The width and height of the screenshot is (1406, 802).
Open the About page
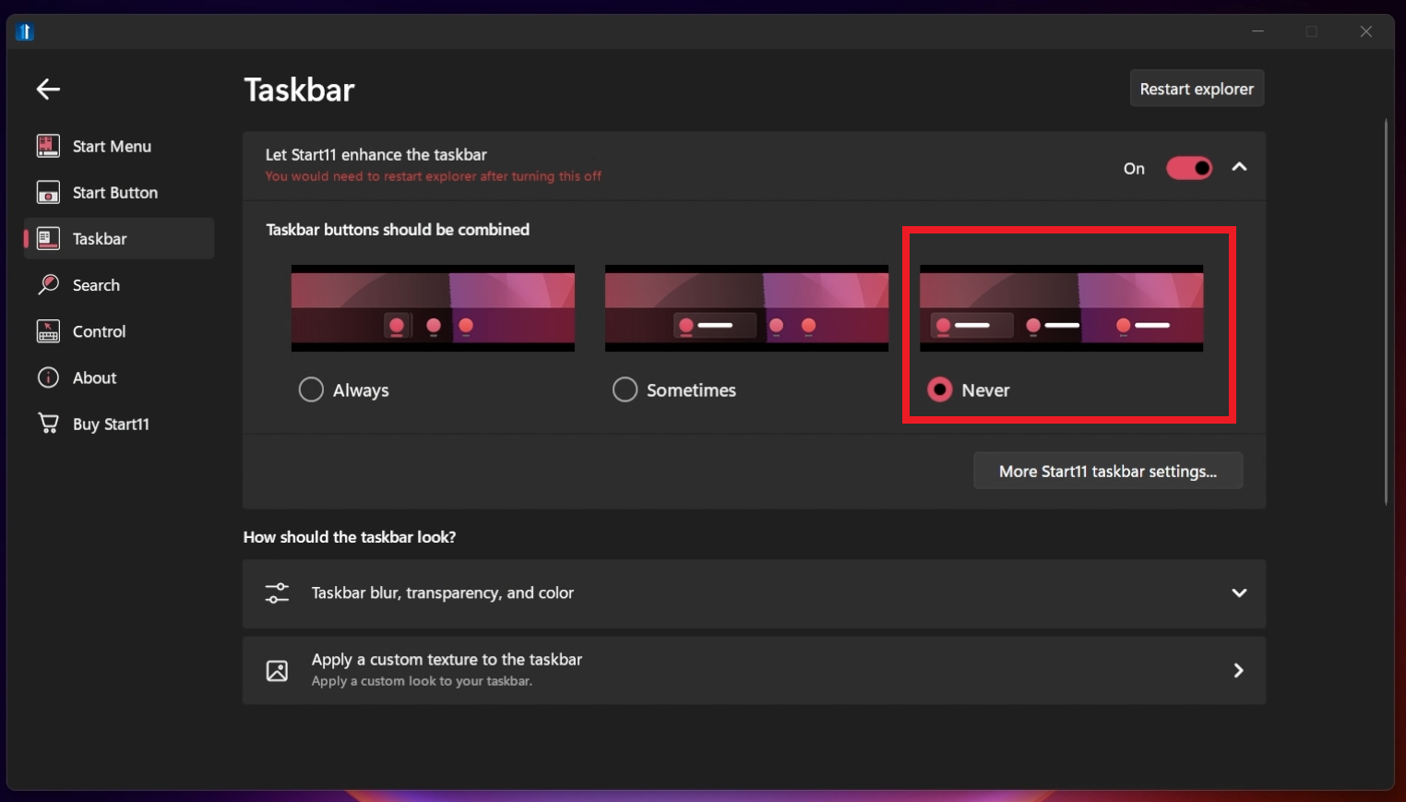[119, 377]
